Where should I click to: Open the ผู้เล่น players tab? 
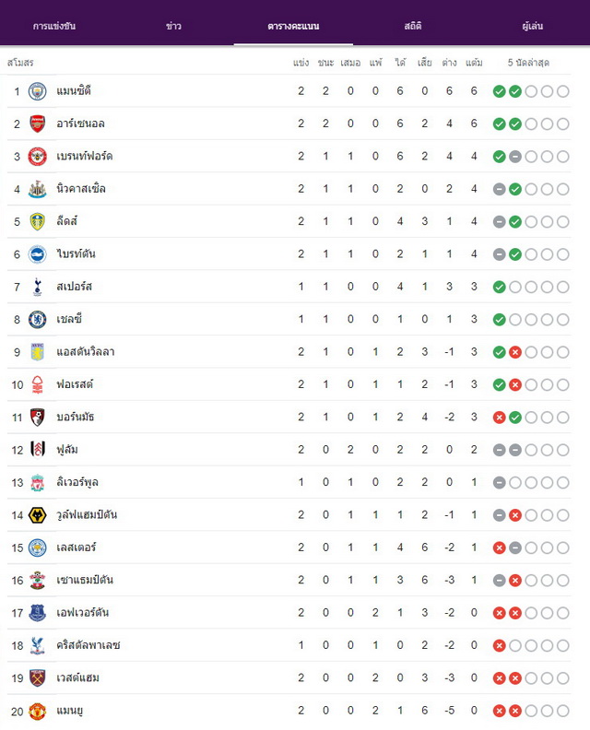point(532,26)
